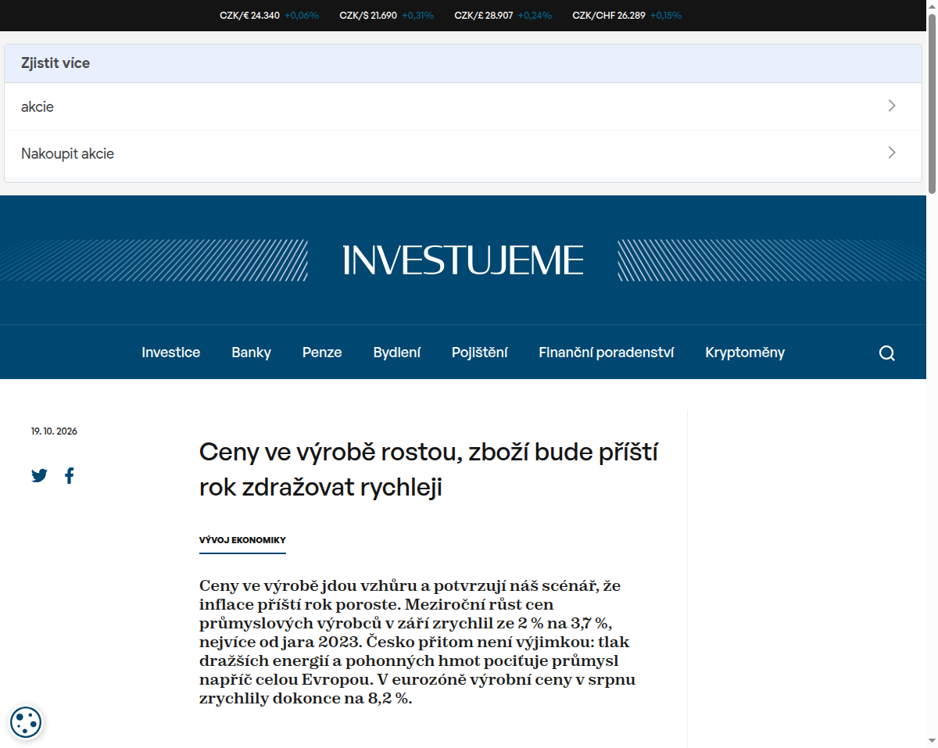The image size is (938, 748).
Task: Click the INVESTUJEME site logo
Action: (x=463, y=260)
